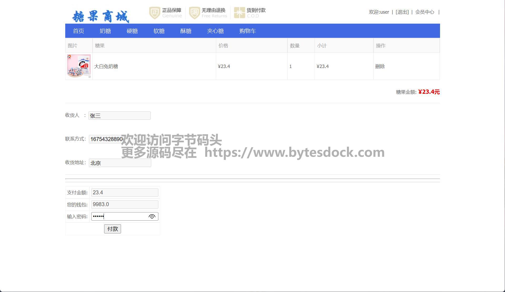Click the 货到付款 C.O.D gift icon
Viewport: 505px width, 292px height.
[239, 13]
